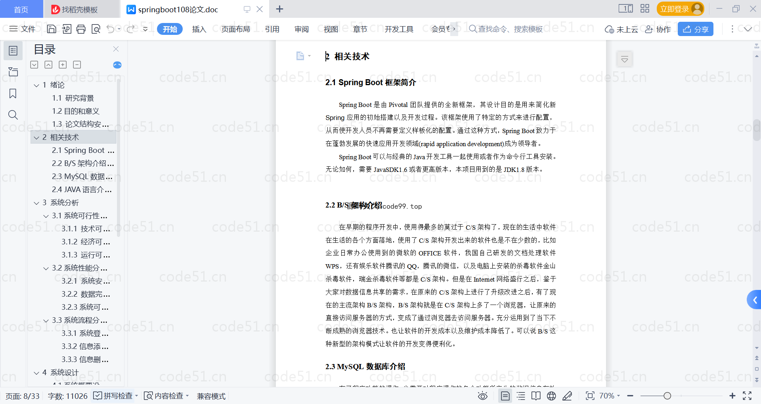Screen dimensions: 761x404
Task: Click the print preview icon
Action: coord(96,29)
